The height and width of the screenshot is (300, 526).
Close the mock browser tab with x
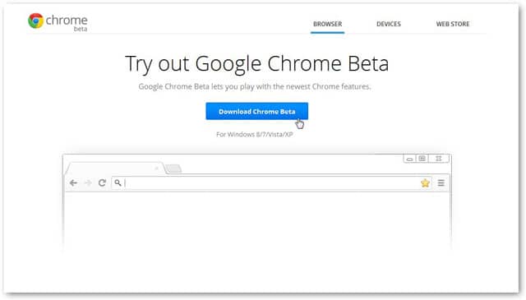(157, 168)
